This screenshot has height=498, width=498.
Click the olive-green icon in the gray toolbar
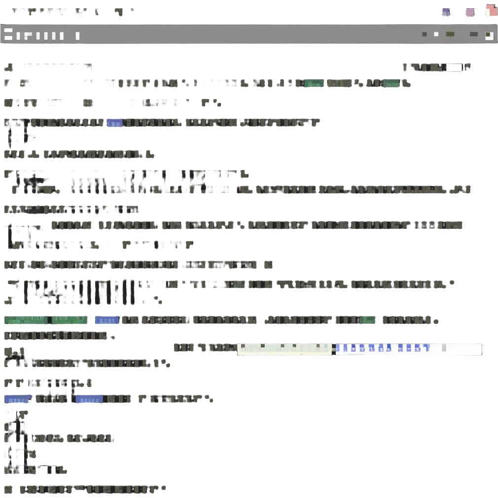[450, 35]
